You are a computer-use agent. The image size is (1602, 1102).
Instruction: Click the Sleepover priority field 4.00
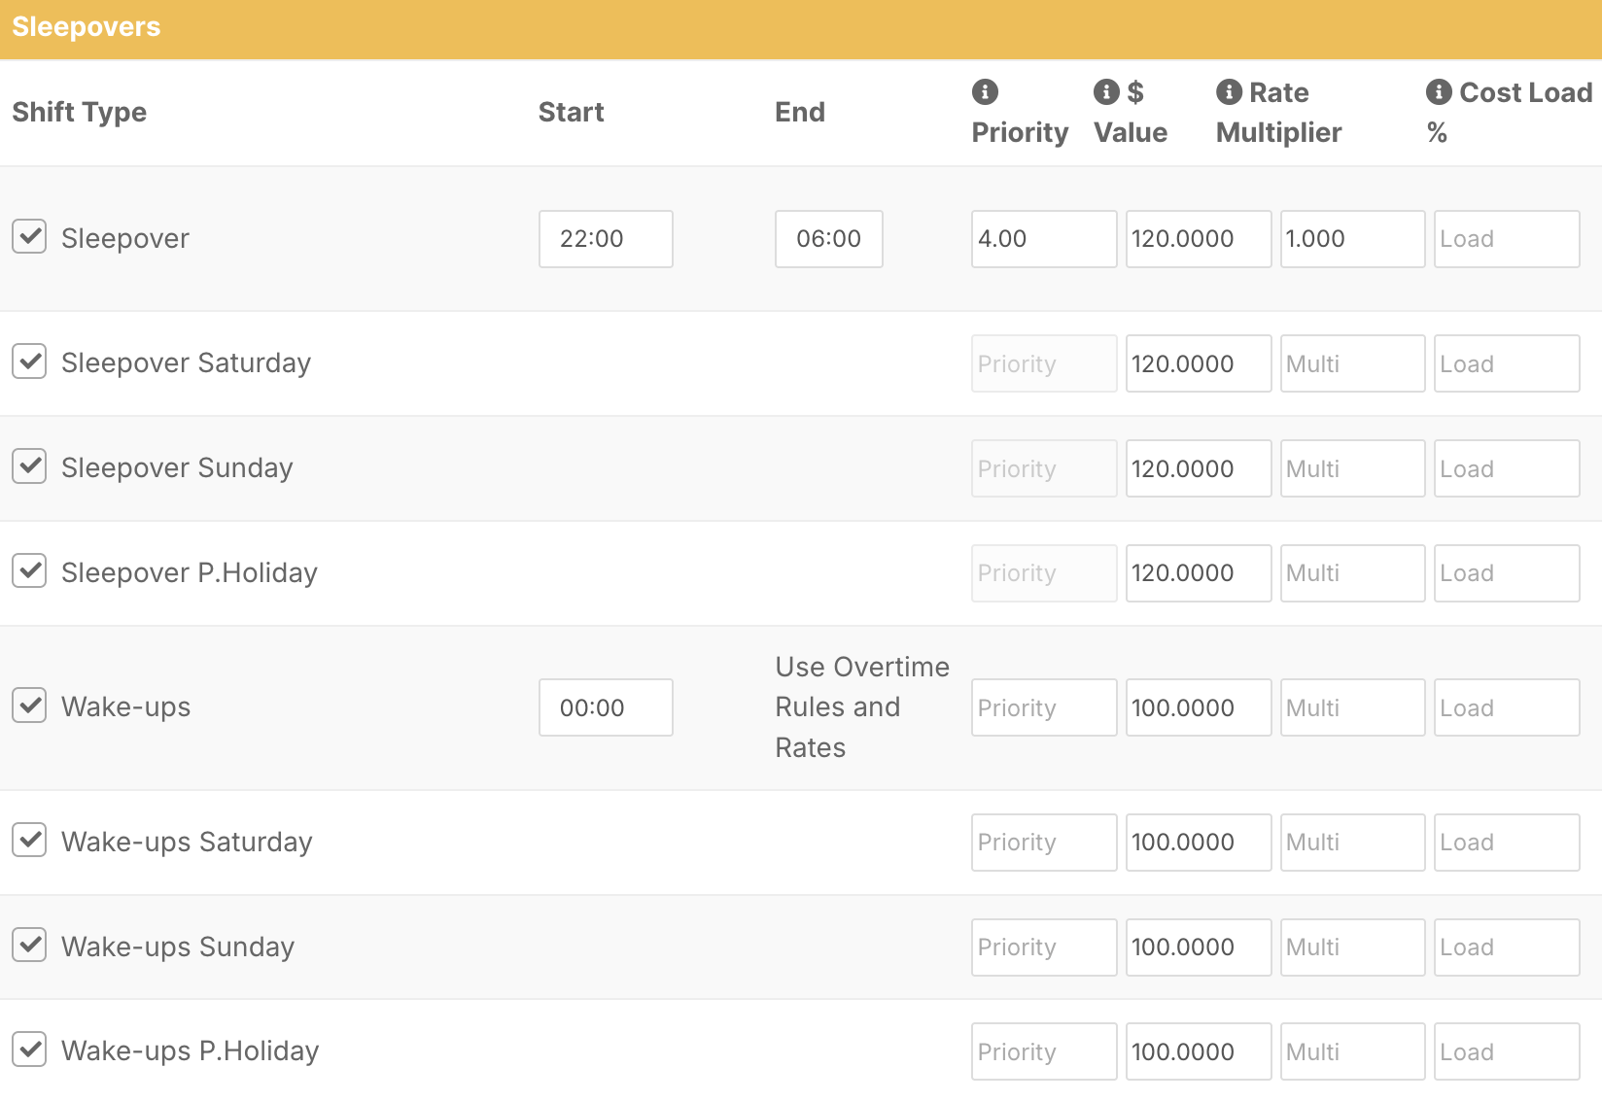[x=1044, y=239]
